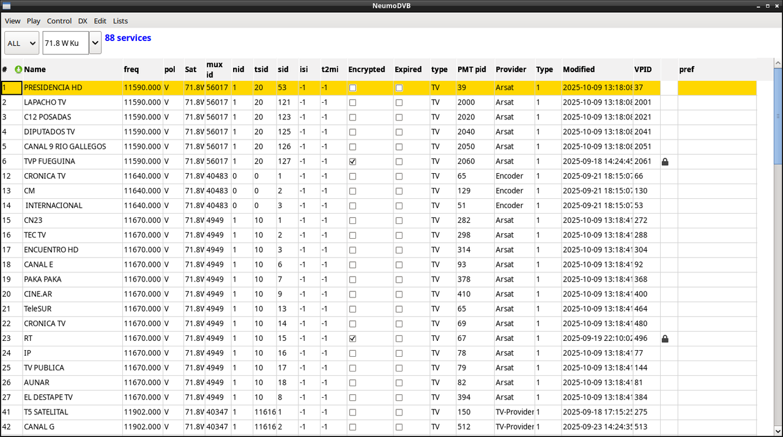Sort by the VPID column header

click(x=647, y=70)
